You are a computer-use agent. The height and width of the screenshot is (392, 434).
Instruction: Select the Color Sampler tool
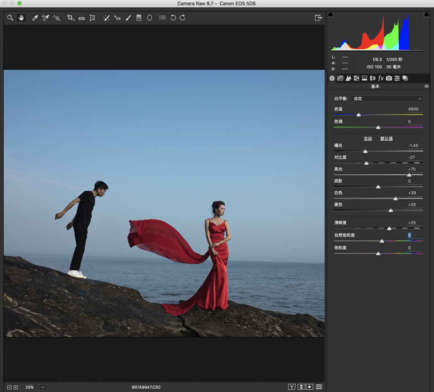(45, 18)
